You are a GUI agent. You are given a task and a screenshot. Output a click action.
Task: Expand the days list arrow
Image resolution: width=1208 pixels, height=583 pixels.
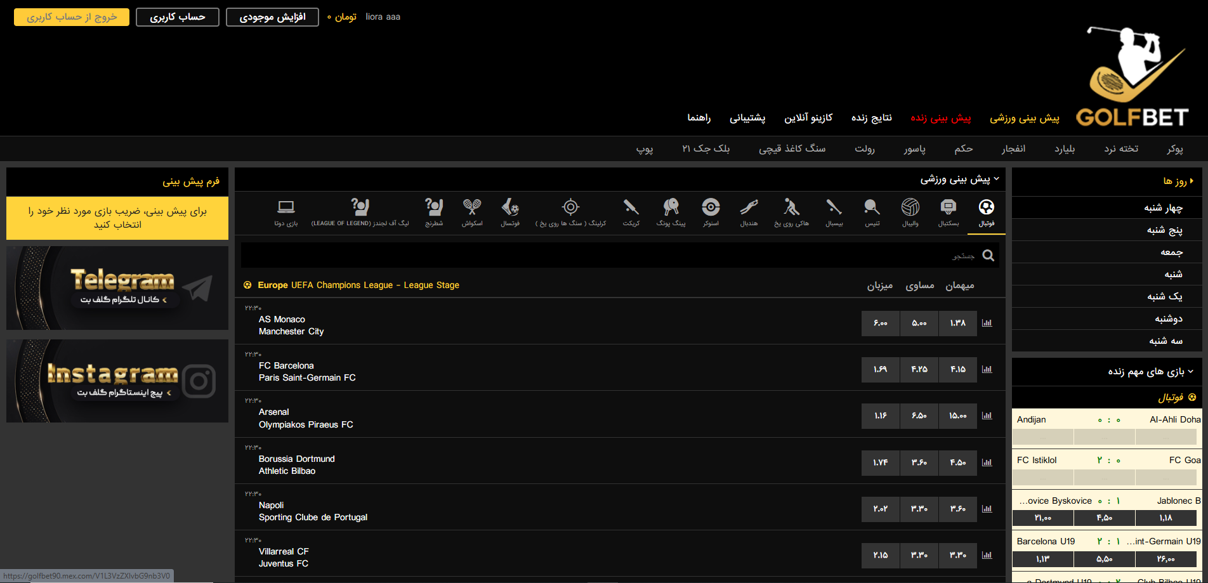(x=1192, y=181)
